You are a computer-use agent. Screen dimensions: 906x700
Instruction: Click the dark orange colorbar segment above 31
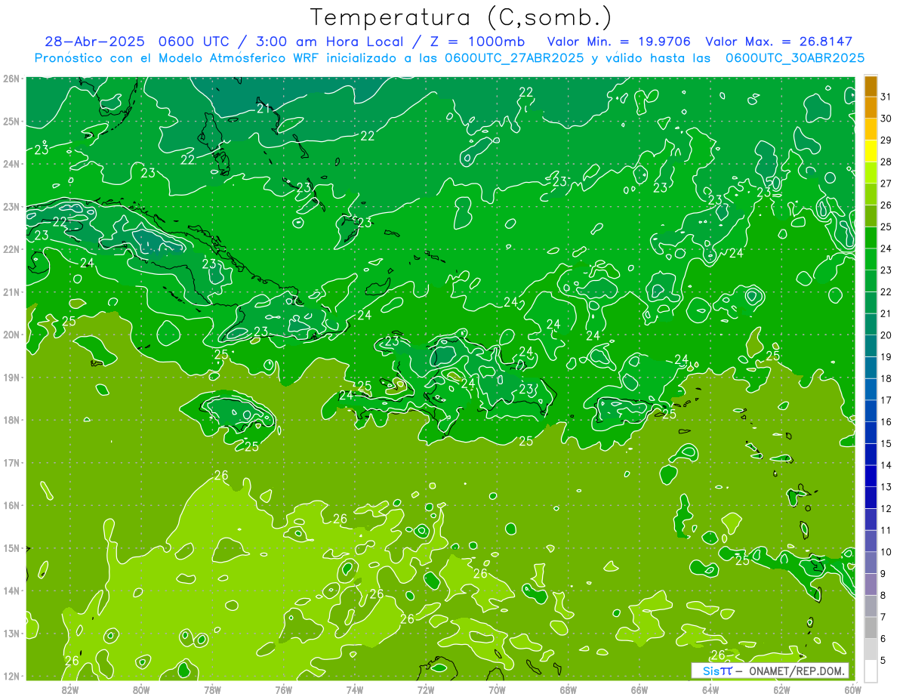[871, 86]
